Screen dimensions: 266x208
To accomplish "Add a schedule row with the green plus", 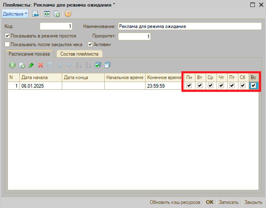I will (x=12, y=65).
